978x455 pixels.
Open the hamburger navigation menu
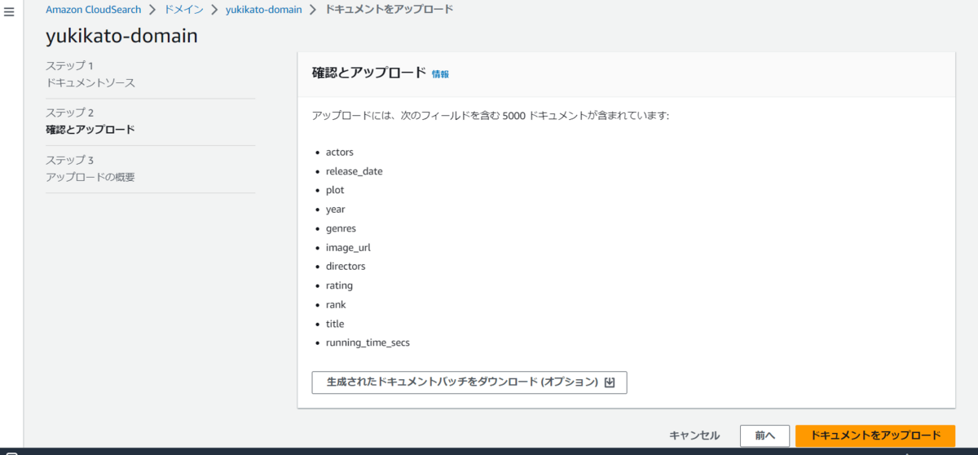coord(10,12)
